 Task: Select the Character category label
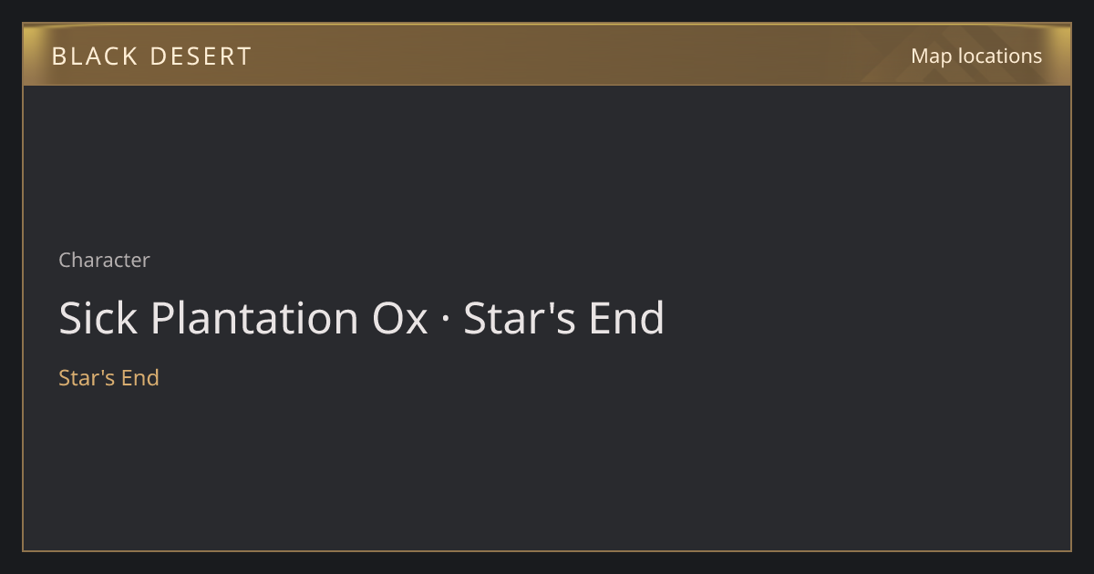pyautogui.click(x=104, y=260)
